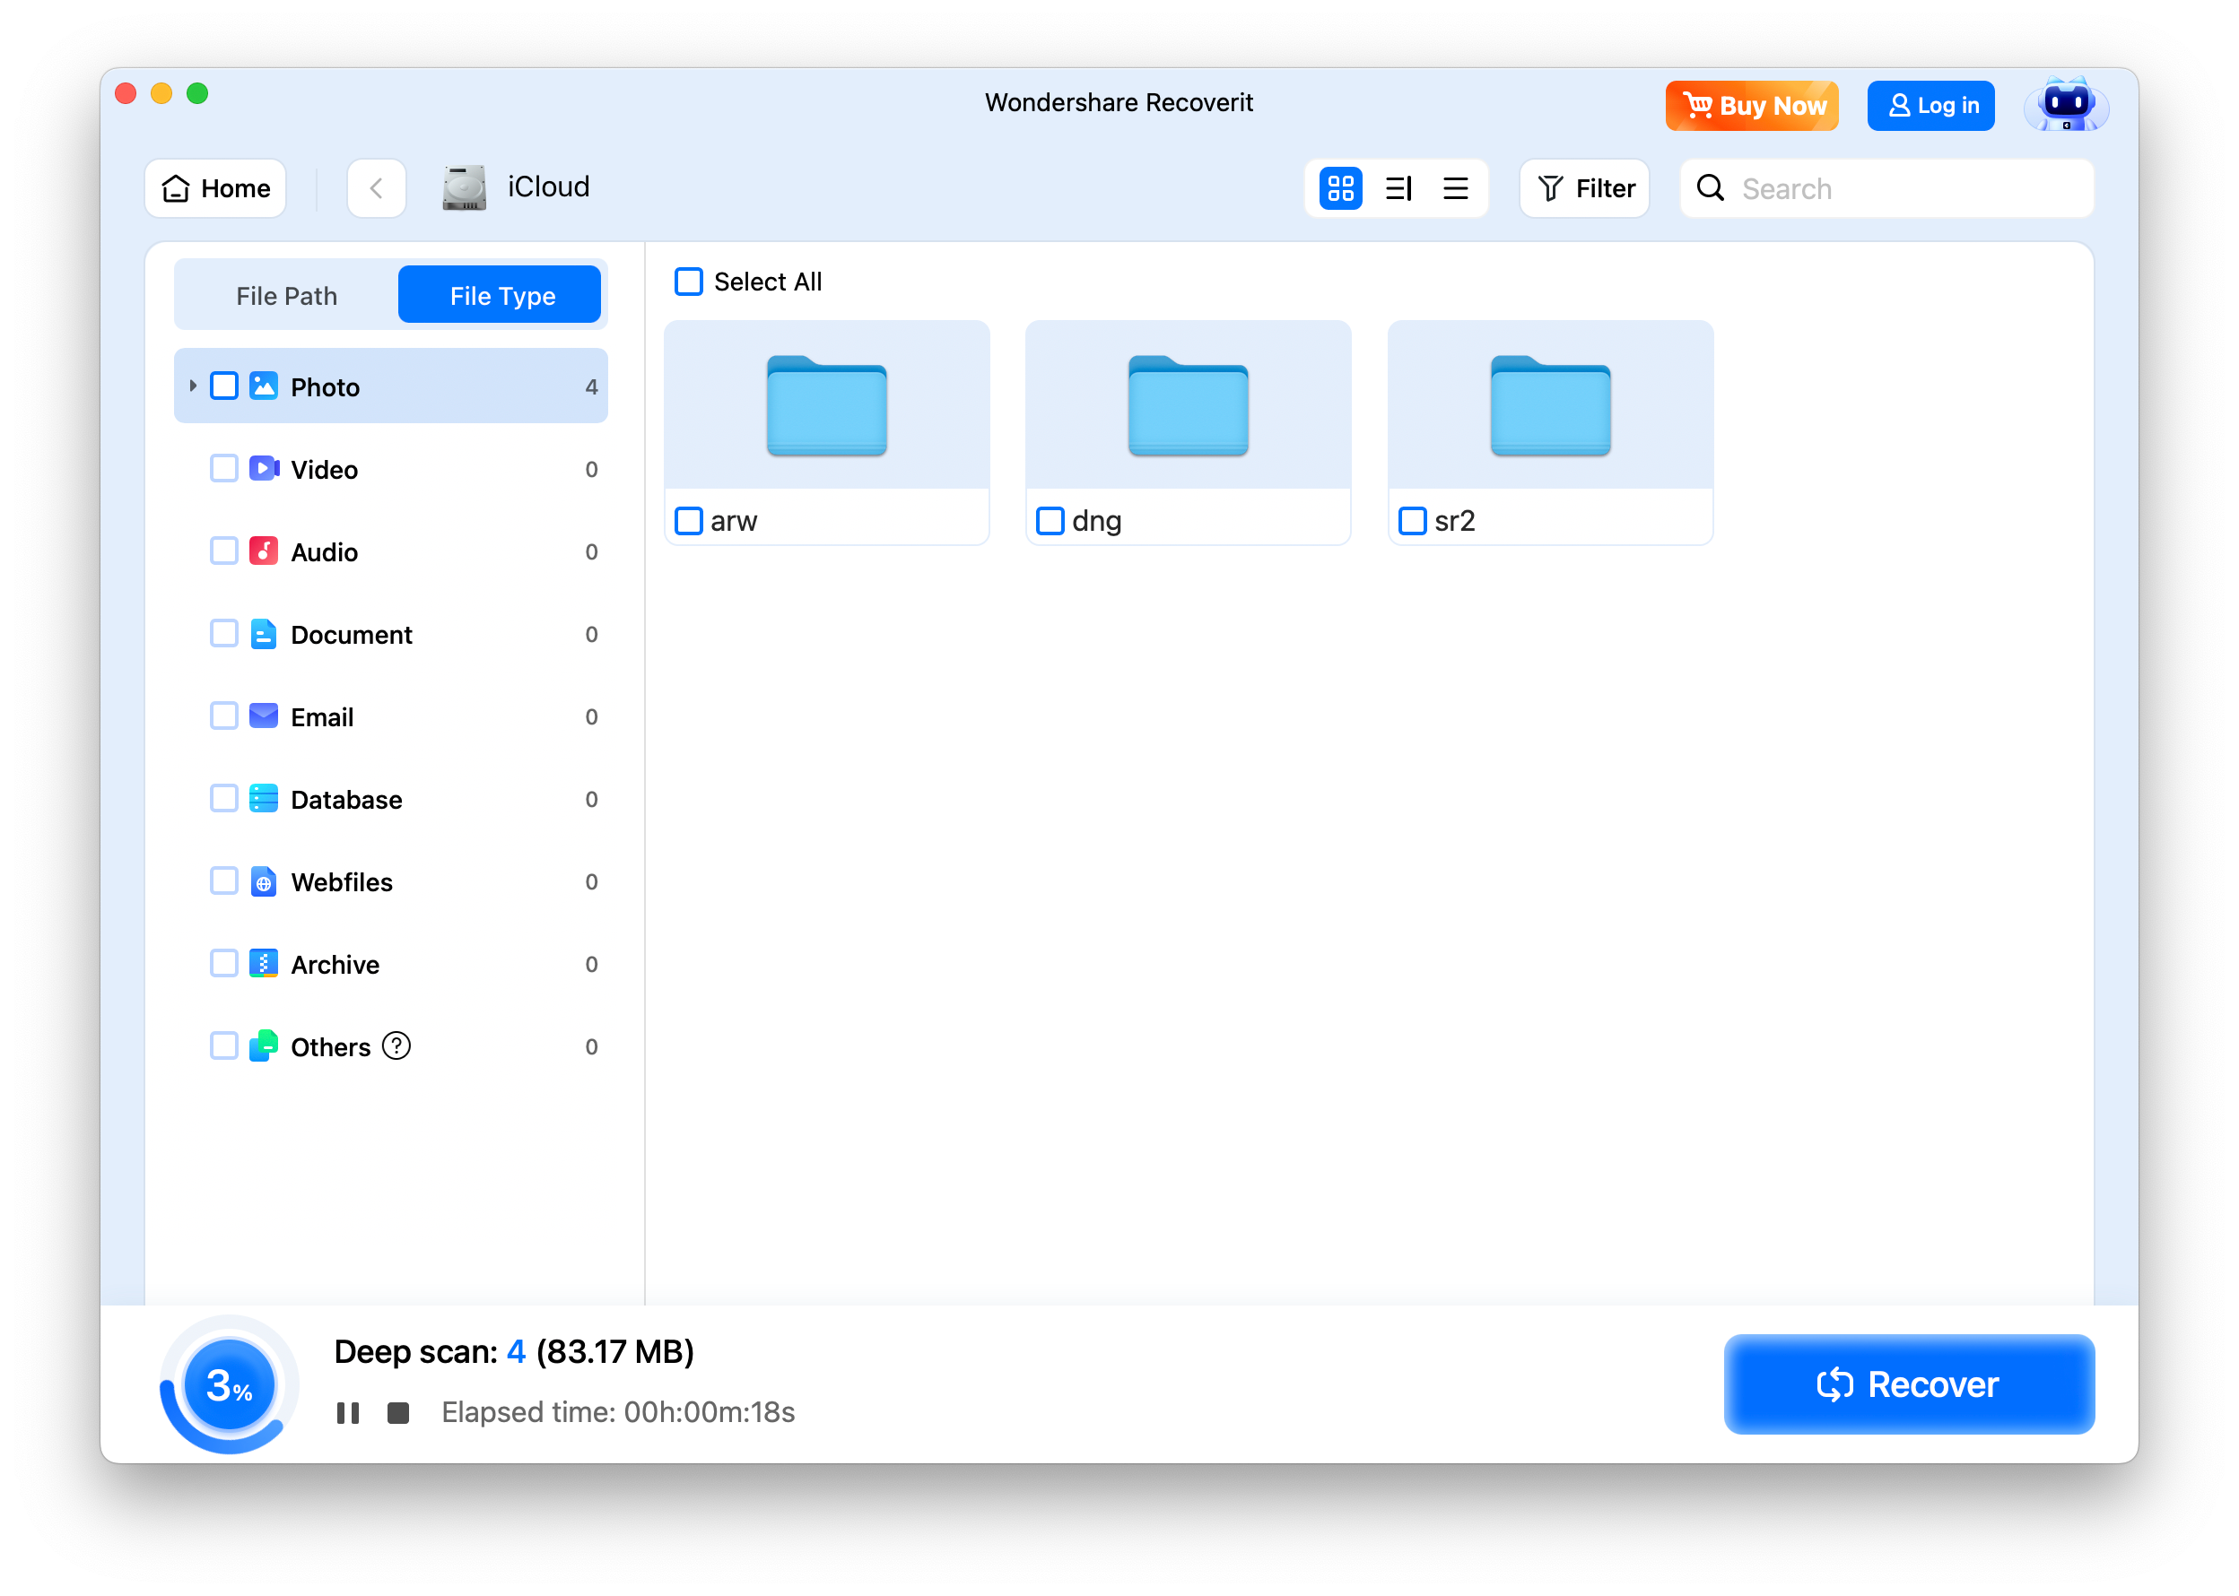Open the Filter options

point(1585,187)
